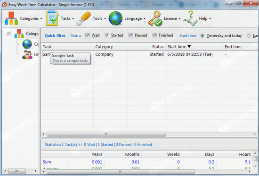259x176 pixels.
Task: Click the "Quick filter" label
Action: (x=55, y=35)
